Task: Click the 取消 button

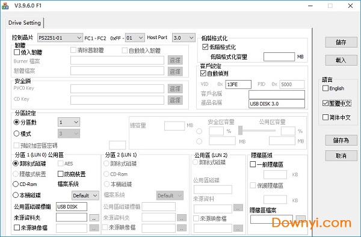Action: 341,156
